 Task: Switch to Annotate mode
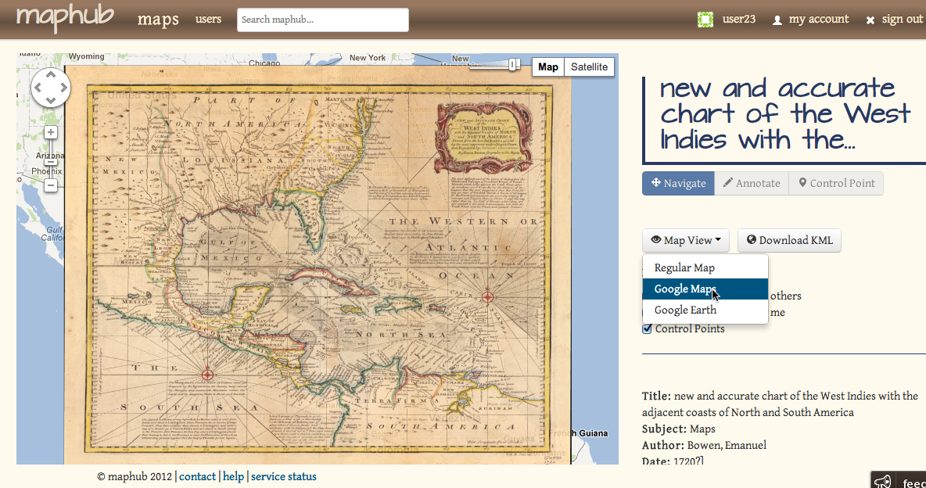tap(751, 183)
